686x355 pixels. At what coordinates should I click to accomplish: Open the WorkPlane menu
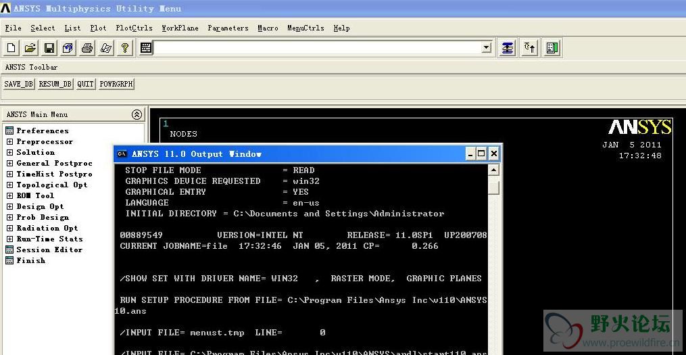pyautogui.click(x=180, y=28)
